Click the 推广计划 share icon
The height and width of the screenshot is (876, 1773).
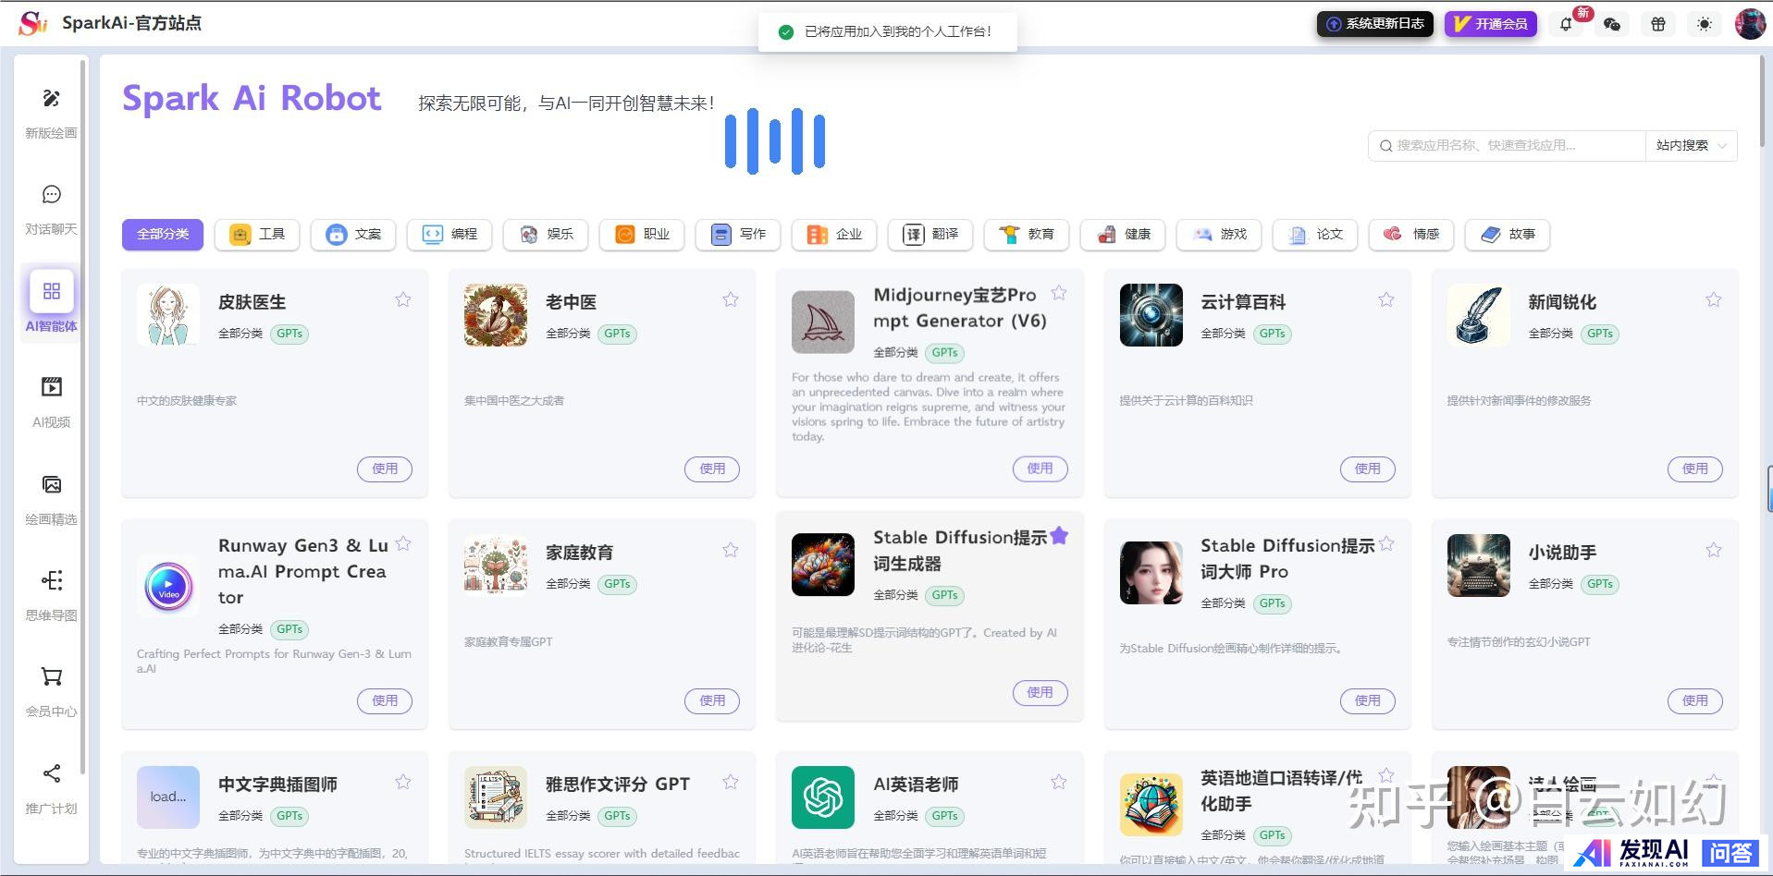[x=51, y=774]
